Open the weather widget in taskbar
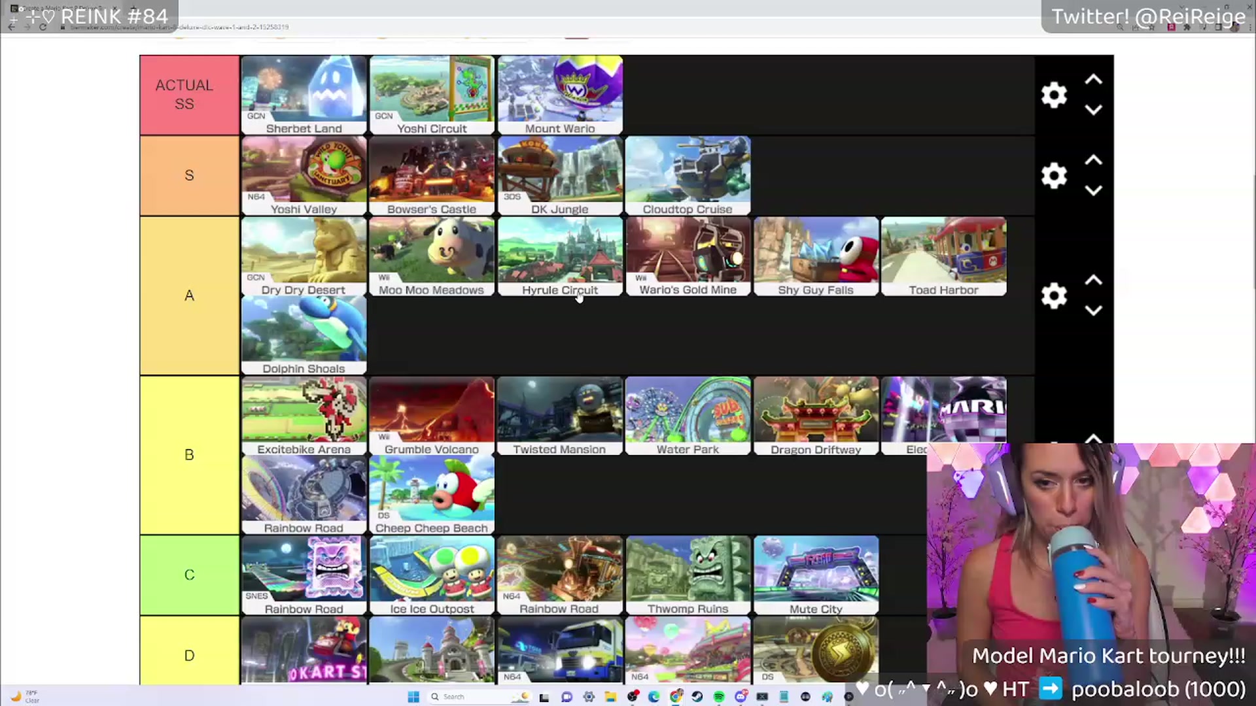 [x=25, y=697]
